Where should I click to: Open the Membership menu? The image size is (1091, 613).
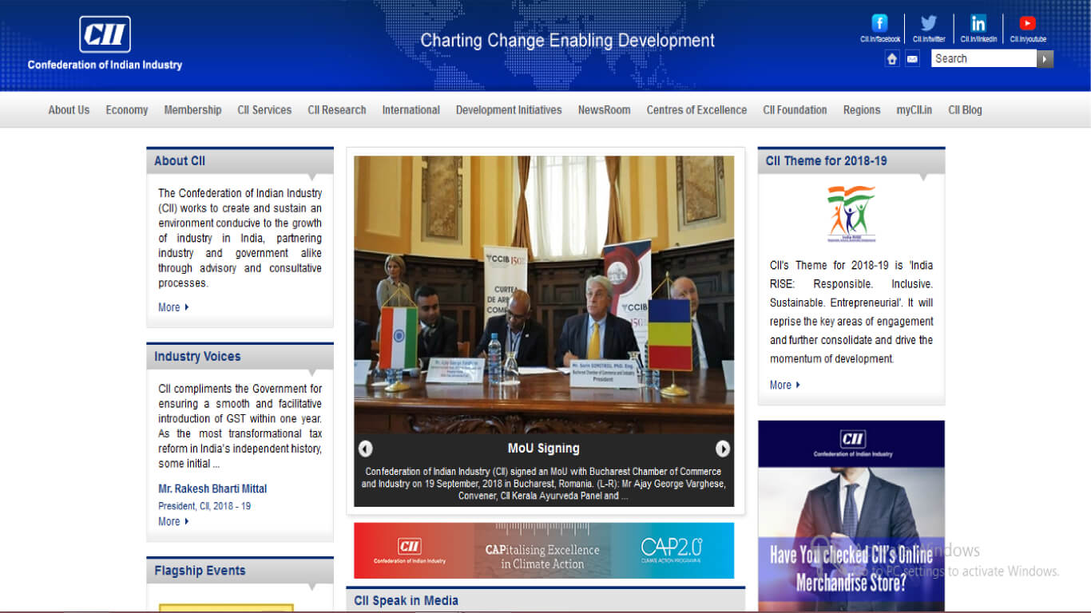click(x=192, y=110)
